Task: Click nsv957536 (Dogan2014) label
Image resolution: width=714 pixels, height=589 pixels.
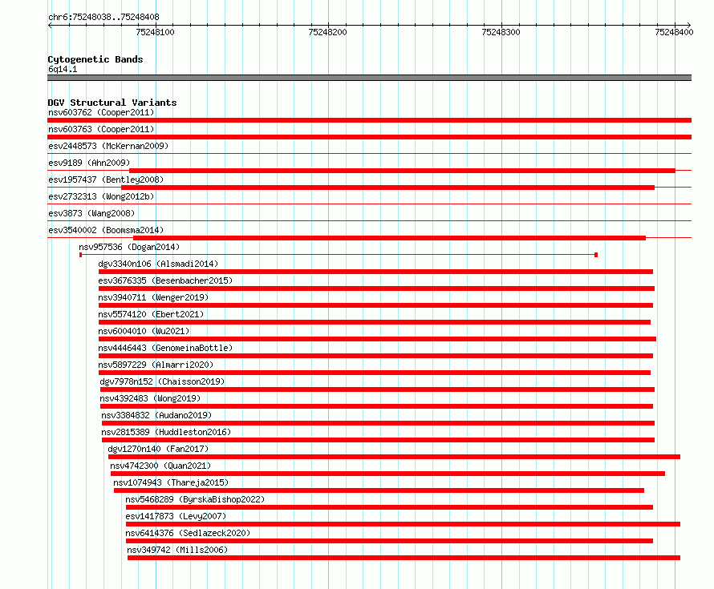Action: [x=129, y=247]
